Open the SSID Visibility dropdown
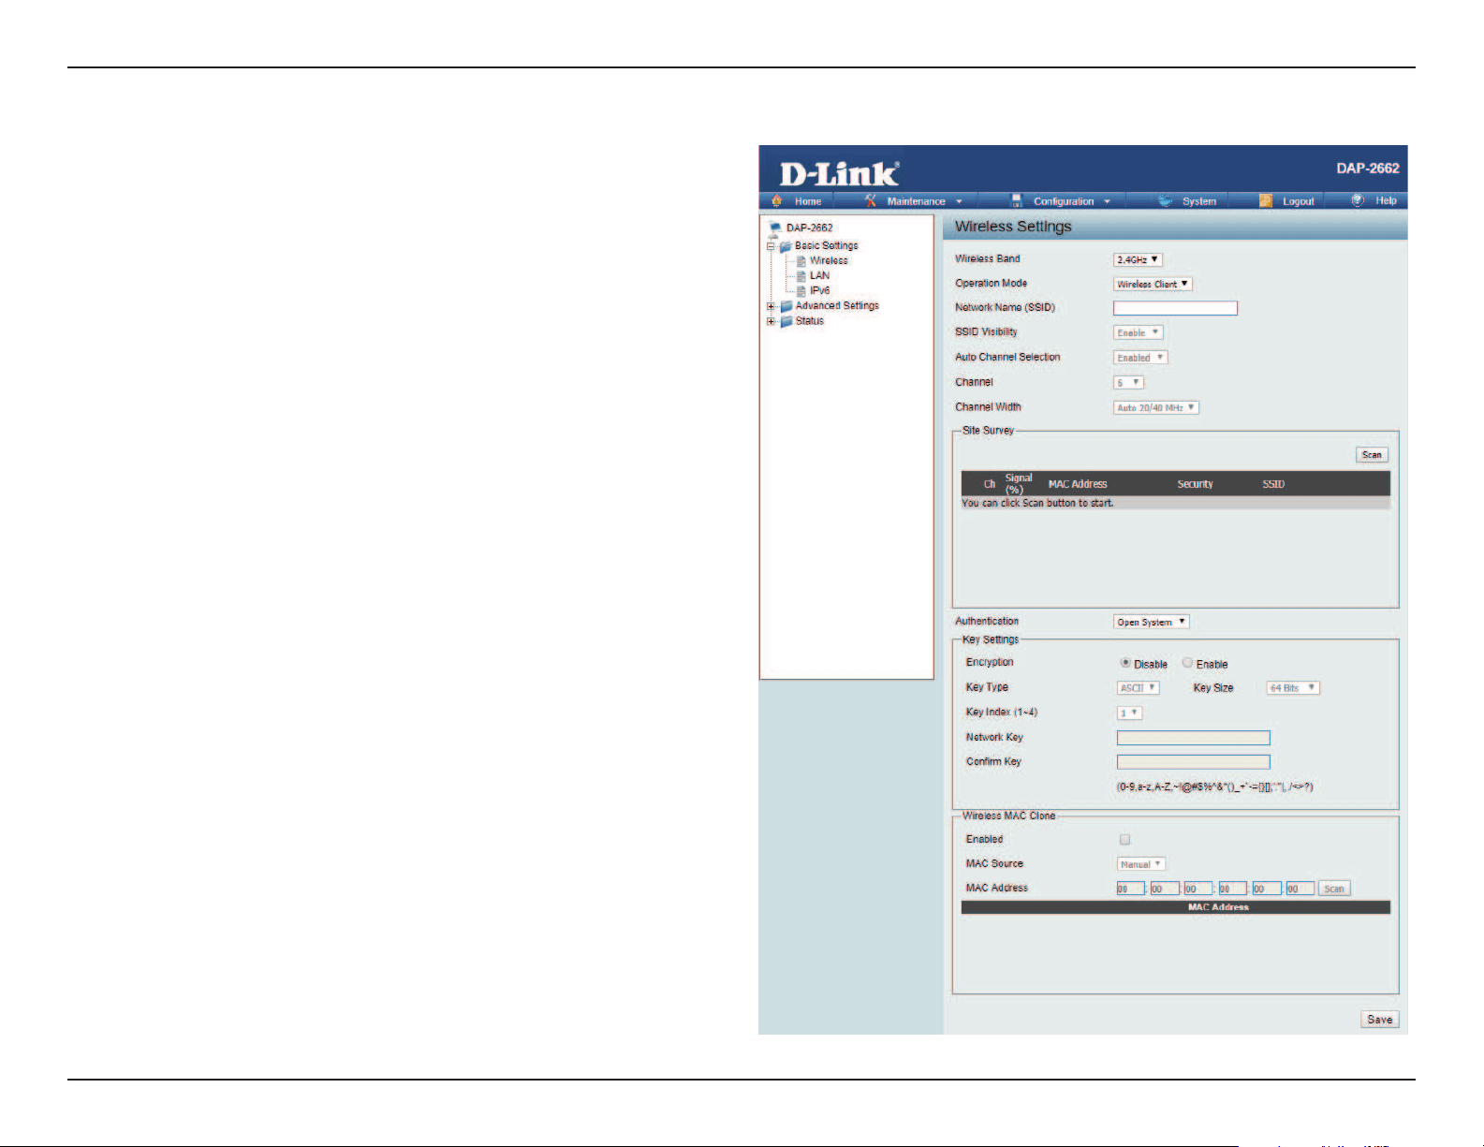The width and height of the screenshot is (1484, 1147). click(1138, 332)
